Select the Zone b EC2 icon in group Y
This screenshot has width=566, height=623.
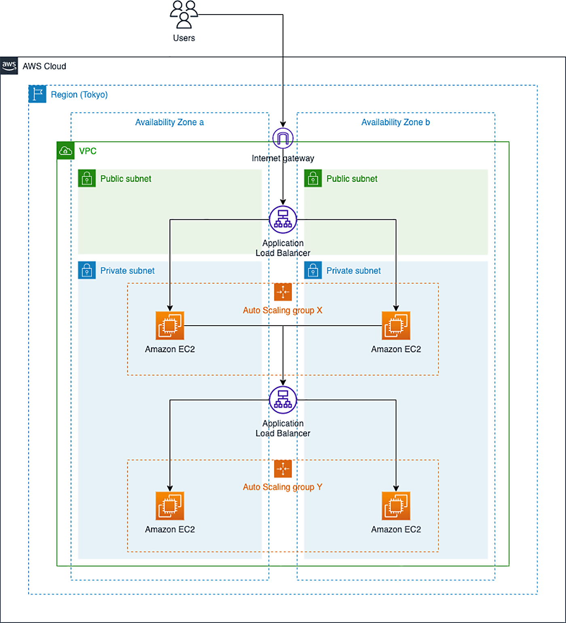(x=396, y=506)
